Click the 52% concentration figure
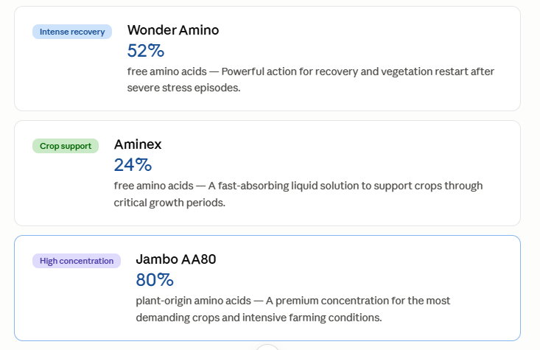Image resolution: width=540 pixels, height=350 pixels. click(146, 51)
